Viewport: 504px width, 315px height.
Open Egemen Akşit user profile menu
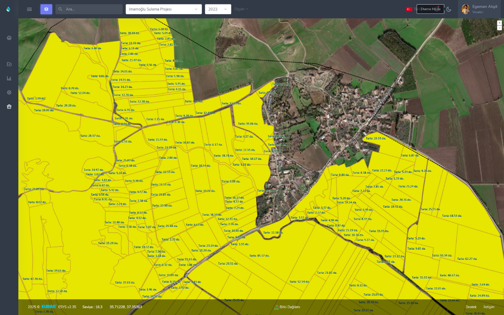point(479,9)
